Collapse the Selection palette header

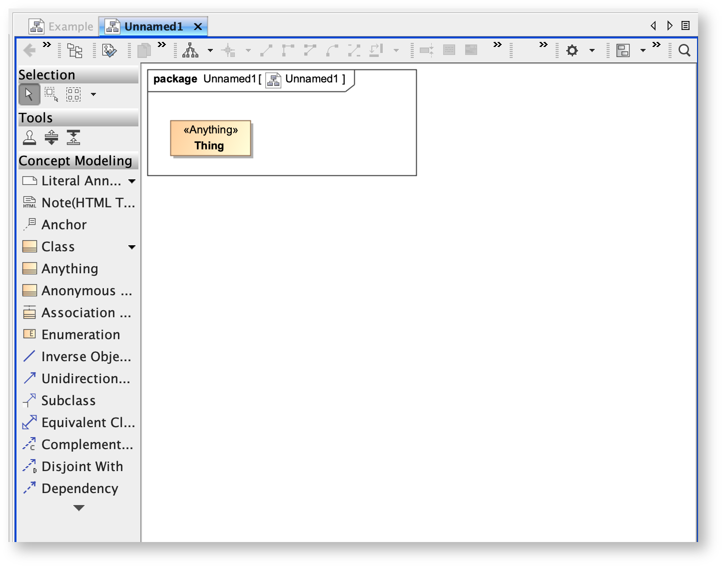tap(78, 75)
